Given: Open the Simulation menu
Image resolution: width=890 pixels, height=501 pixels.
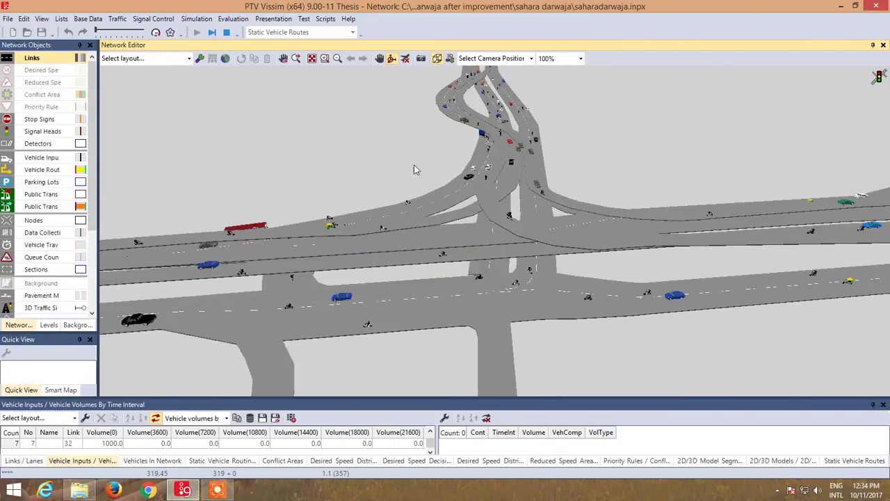Looking at the screenshot, I should coord(196,19).
